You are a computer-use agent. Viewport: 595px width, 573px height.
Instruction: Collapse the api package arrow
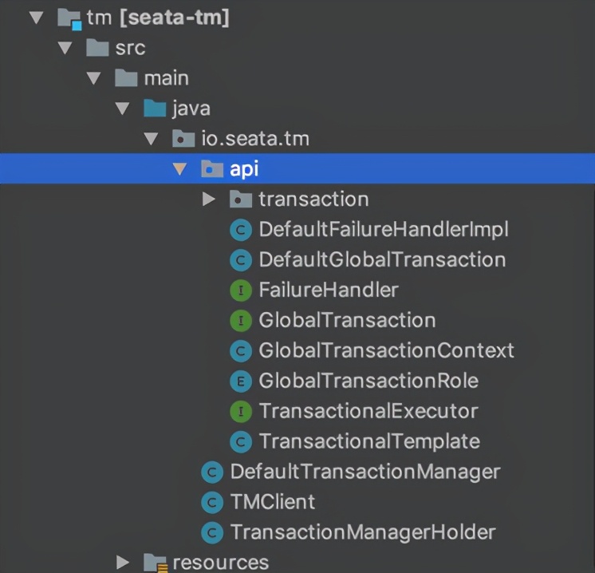pos(179,169)
